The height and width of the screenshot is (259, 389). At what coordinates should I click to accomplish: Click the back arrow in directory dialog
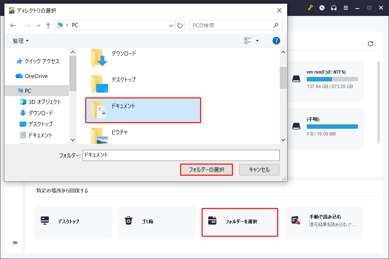13,26
